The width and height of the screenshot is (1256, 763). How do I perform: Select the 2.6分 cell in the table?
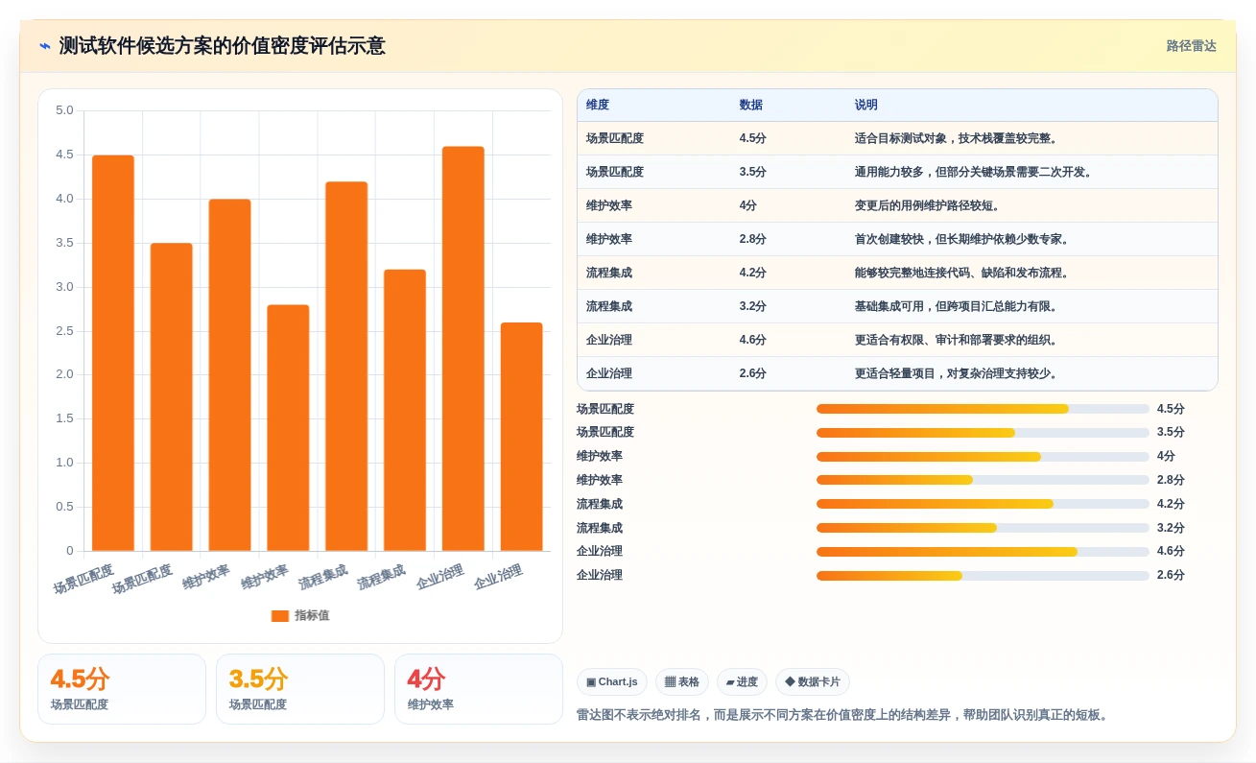point(753,373)
